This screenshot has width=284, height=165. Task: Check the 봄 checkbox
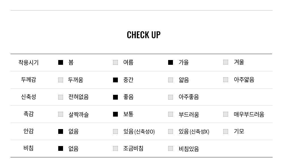tap(60, 63)
